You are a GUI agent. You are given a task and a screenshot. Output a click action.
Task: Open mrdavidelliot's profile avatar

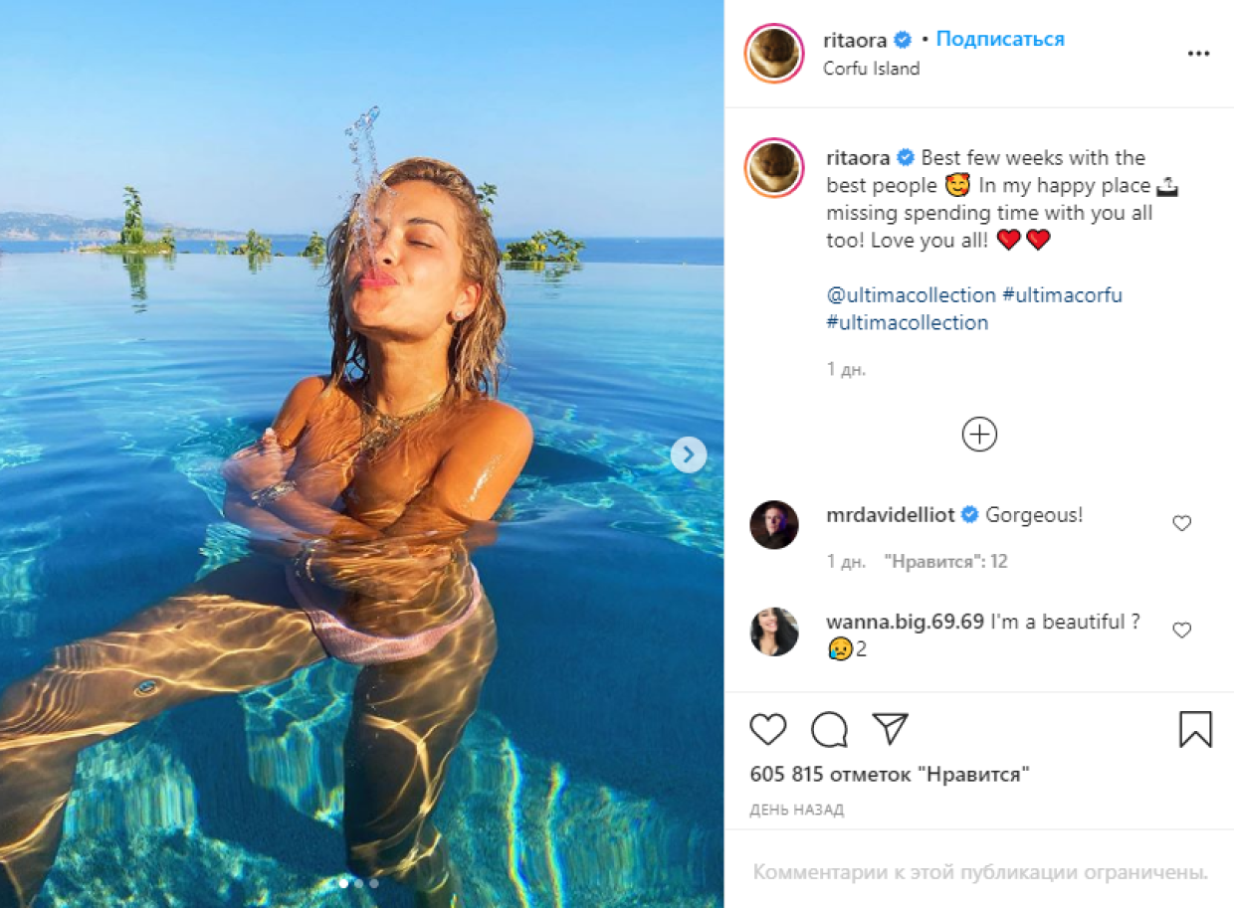click(774, 524)
